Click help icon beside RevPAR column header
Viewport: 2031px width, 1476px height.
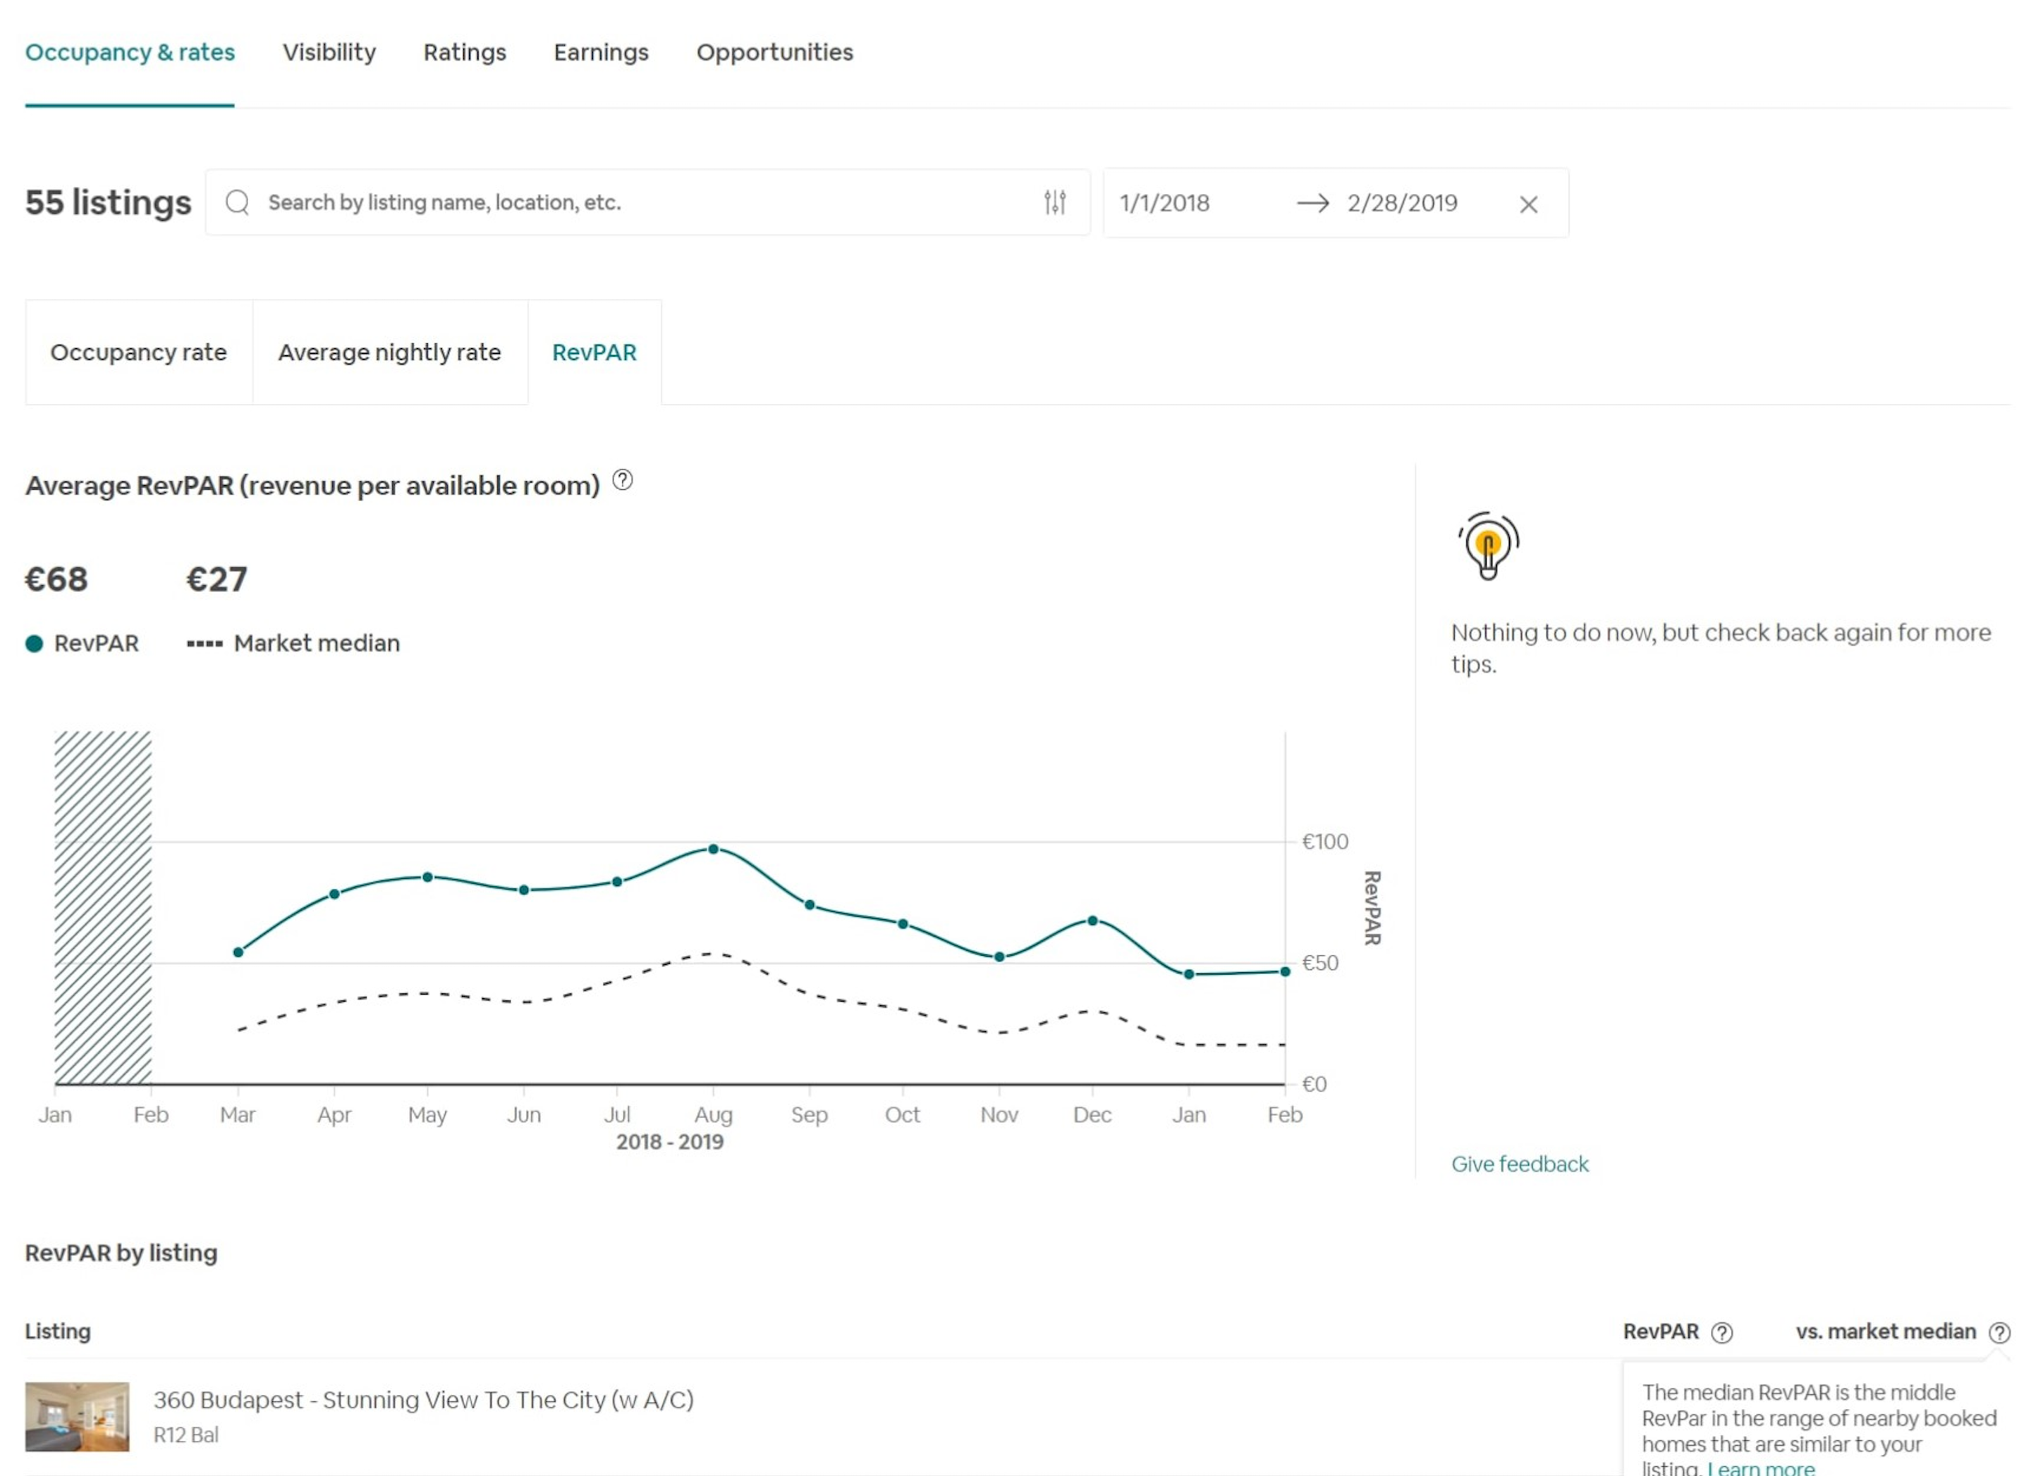tap(1721, 1333)
